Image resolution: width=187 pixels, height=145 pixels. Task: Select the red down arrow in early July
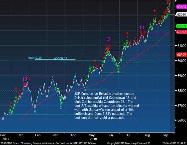pos(127,33)
